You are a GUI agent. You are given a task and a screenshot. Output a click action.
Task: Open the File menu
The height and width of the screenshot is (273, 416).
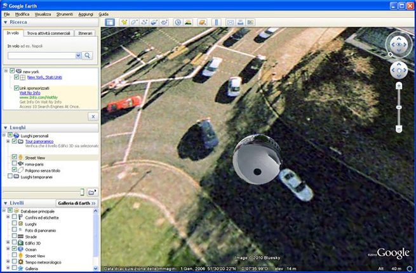(x=6, y=15)
